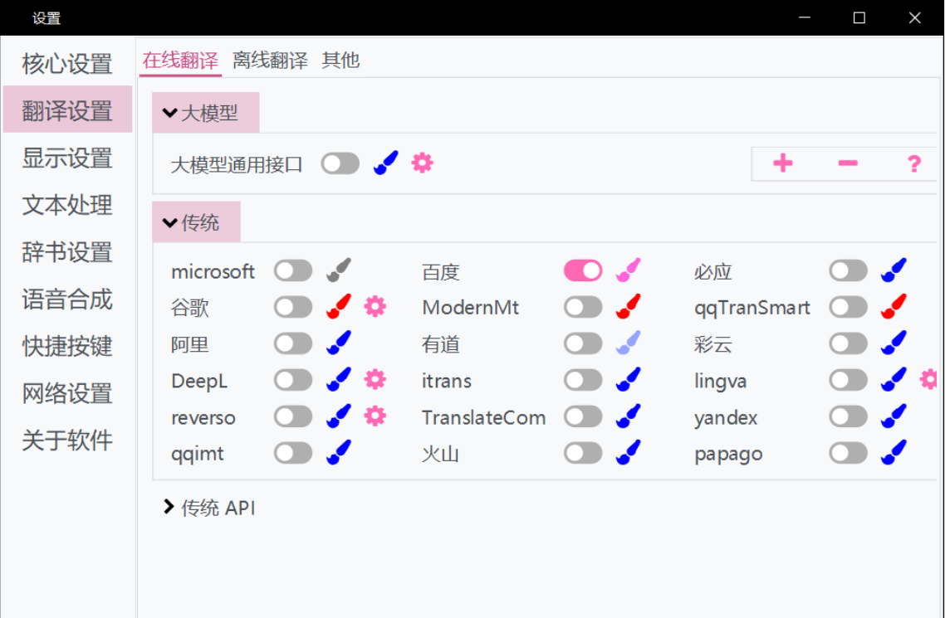
Task: Click the blue brush icon for 阿里
Action: (339, 343)
